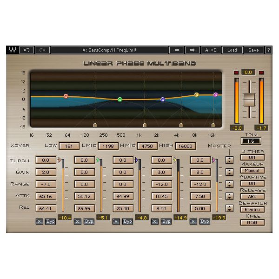This screenshot has width=279, height=279.
Task: Undo the last change
Action: coord(27,50)
